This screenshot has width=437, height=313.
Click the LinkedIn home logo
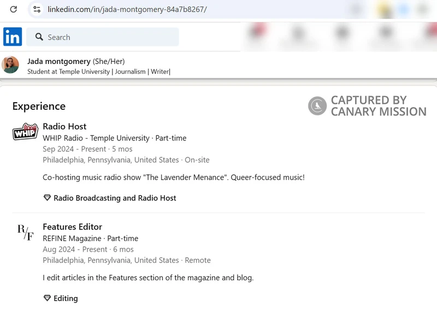(13, 37)
